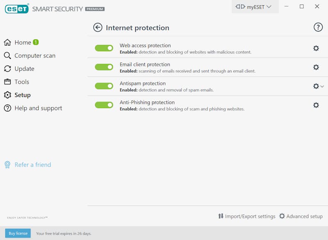Image resolution: width=328 pixels, height=240 pixels.
Task: Click the Home house icon
Action: coord(7,43)
